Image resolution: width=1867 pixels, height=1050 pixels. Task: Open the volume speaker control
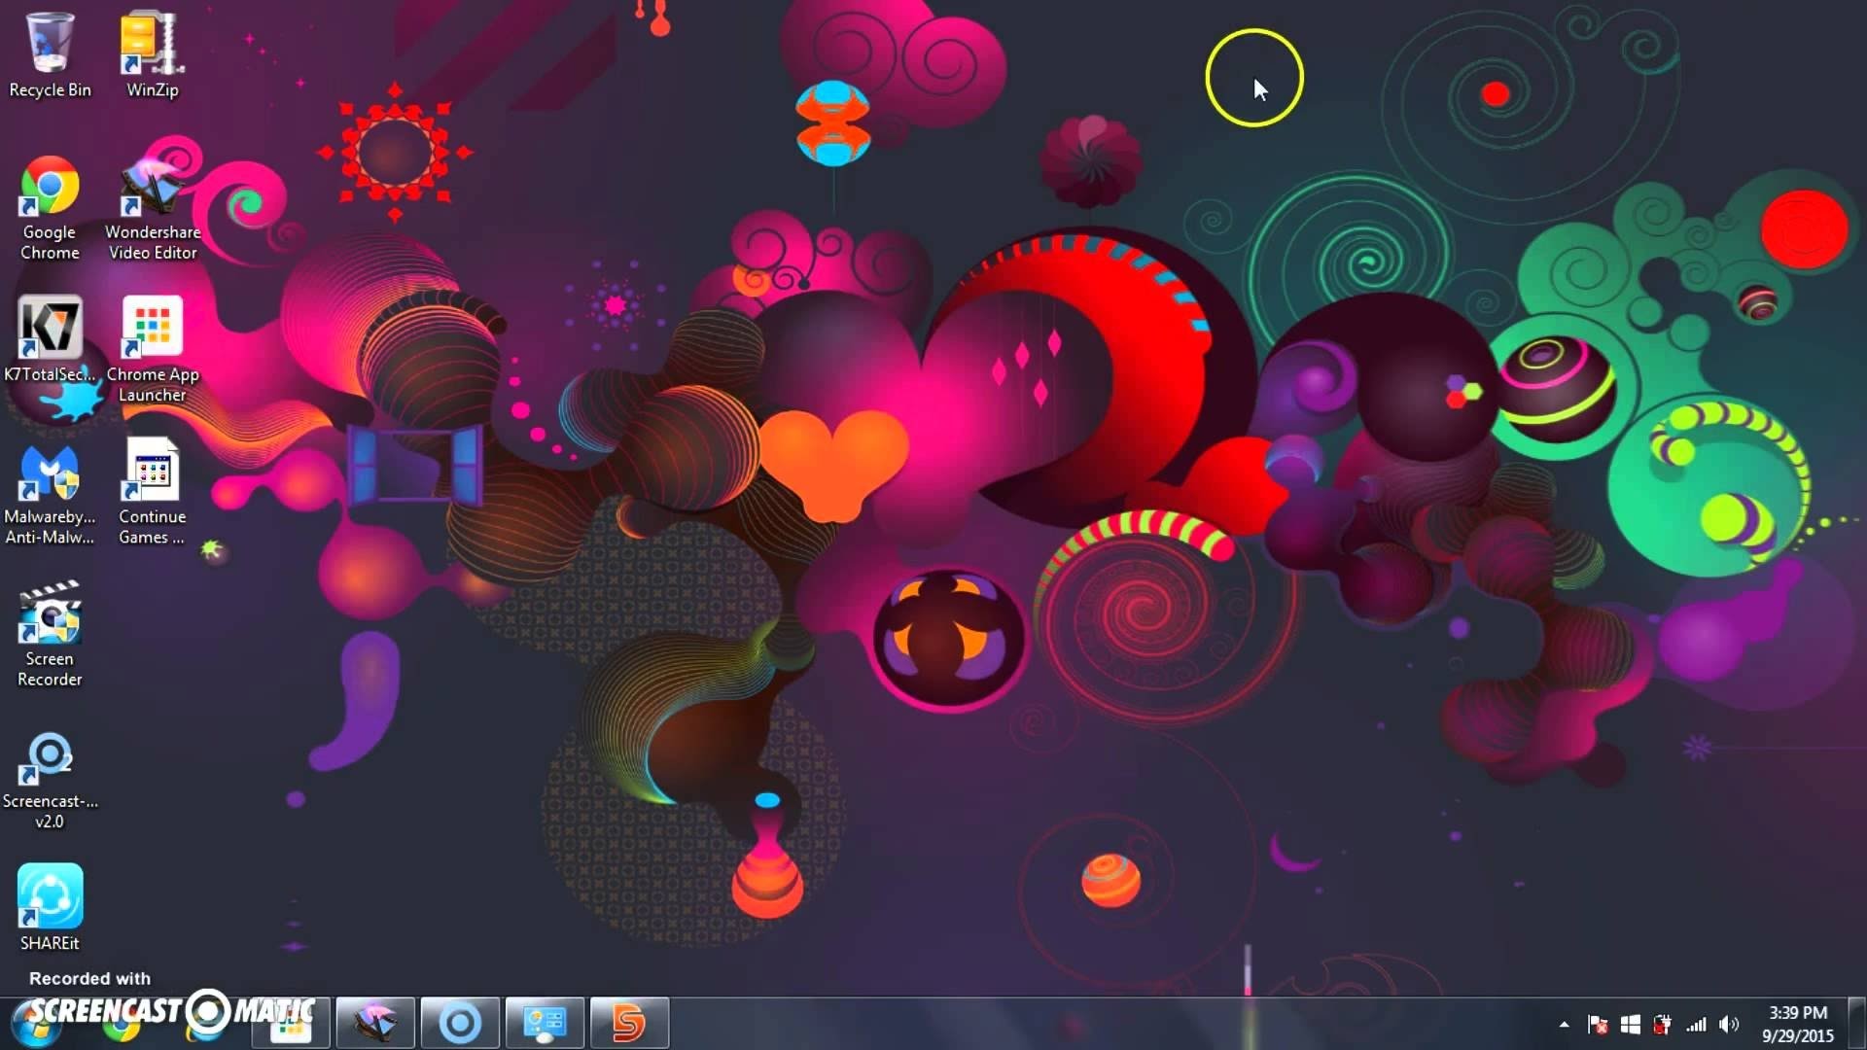pyautogui.click(x=1729, y=1025)
